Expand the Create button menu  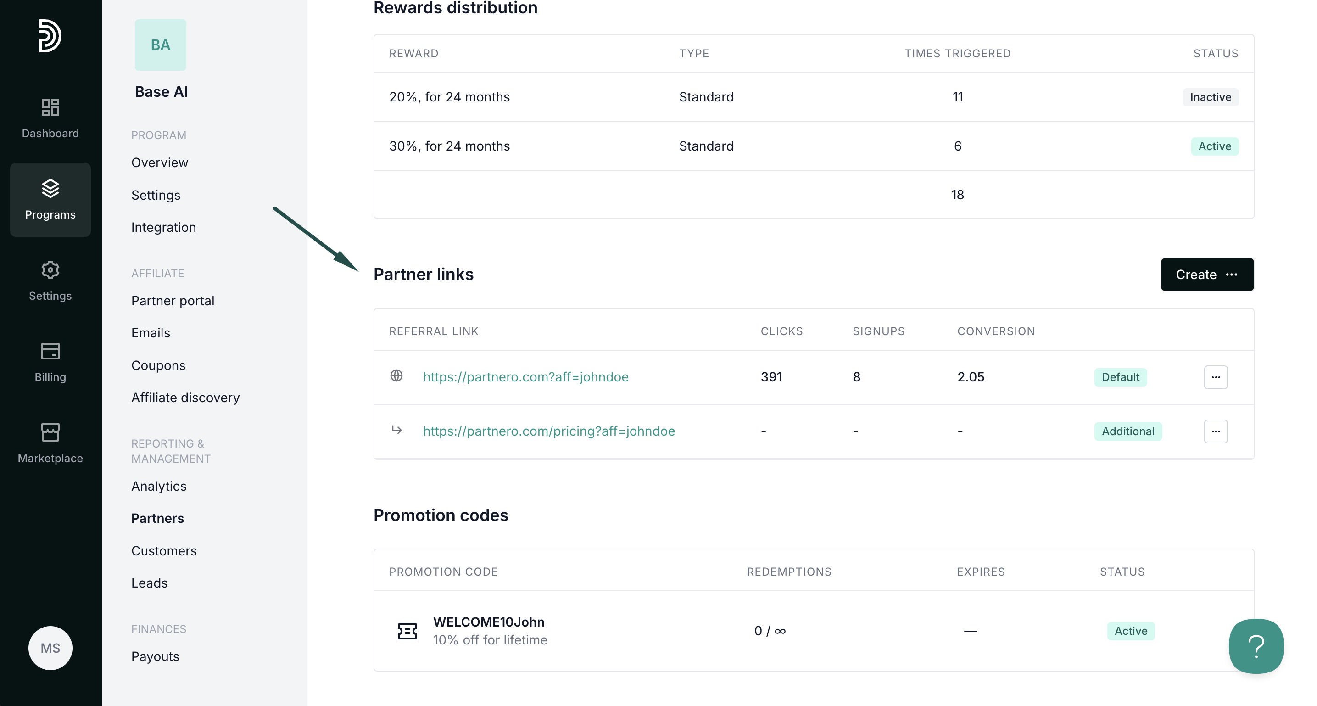tap(1206, 275)
